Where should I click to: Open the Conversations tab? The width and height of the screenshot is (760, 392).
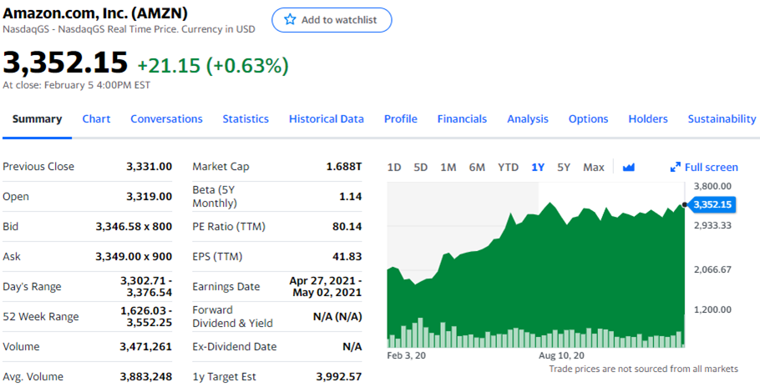tap(167, 119)
